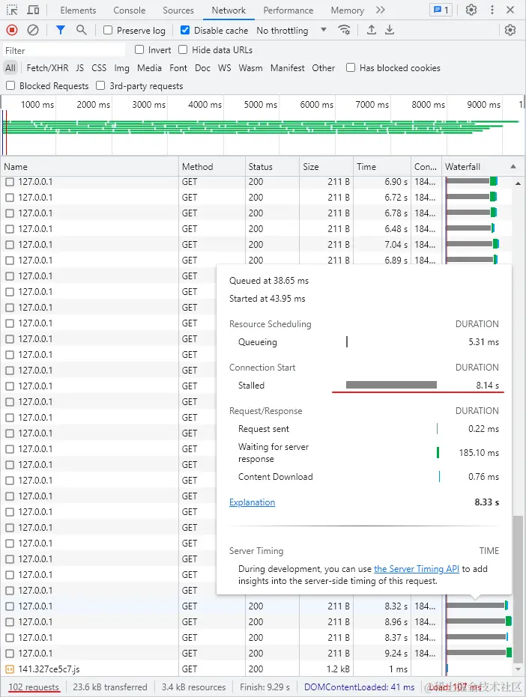Enable Blocked Requests checkbox
The width and height of the screenshot is (526, 697).
click(10, 85)
